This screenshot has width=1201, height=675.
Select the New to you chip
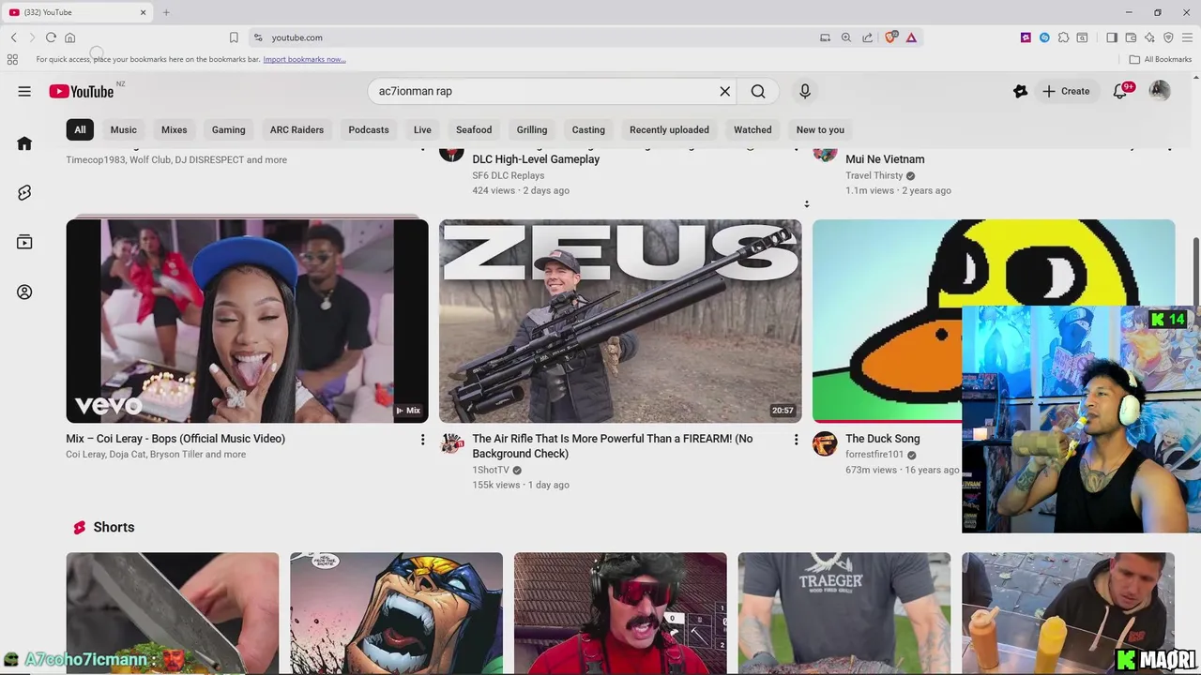point(820,129)
